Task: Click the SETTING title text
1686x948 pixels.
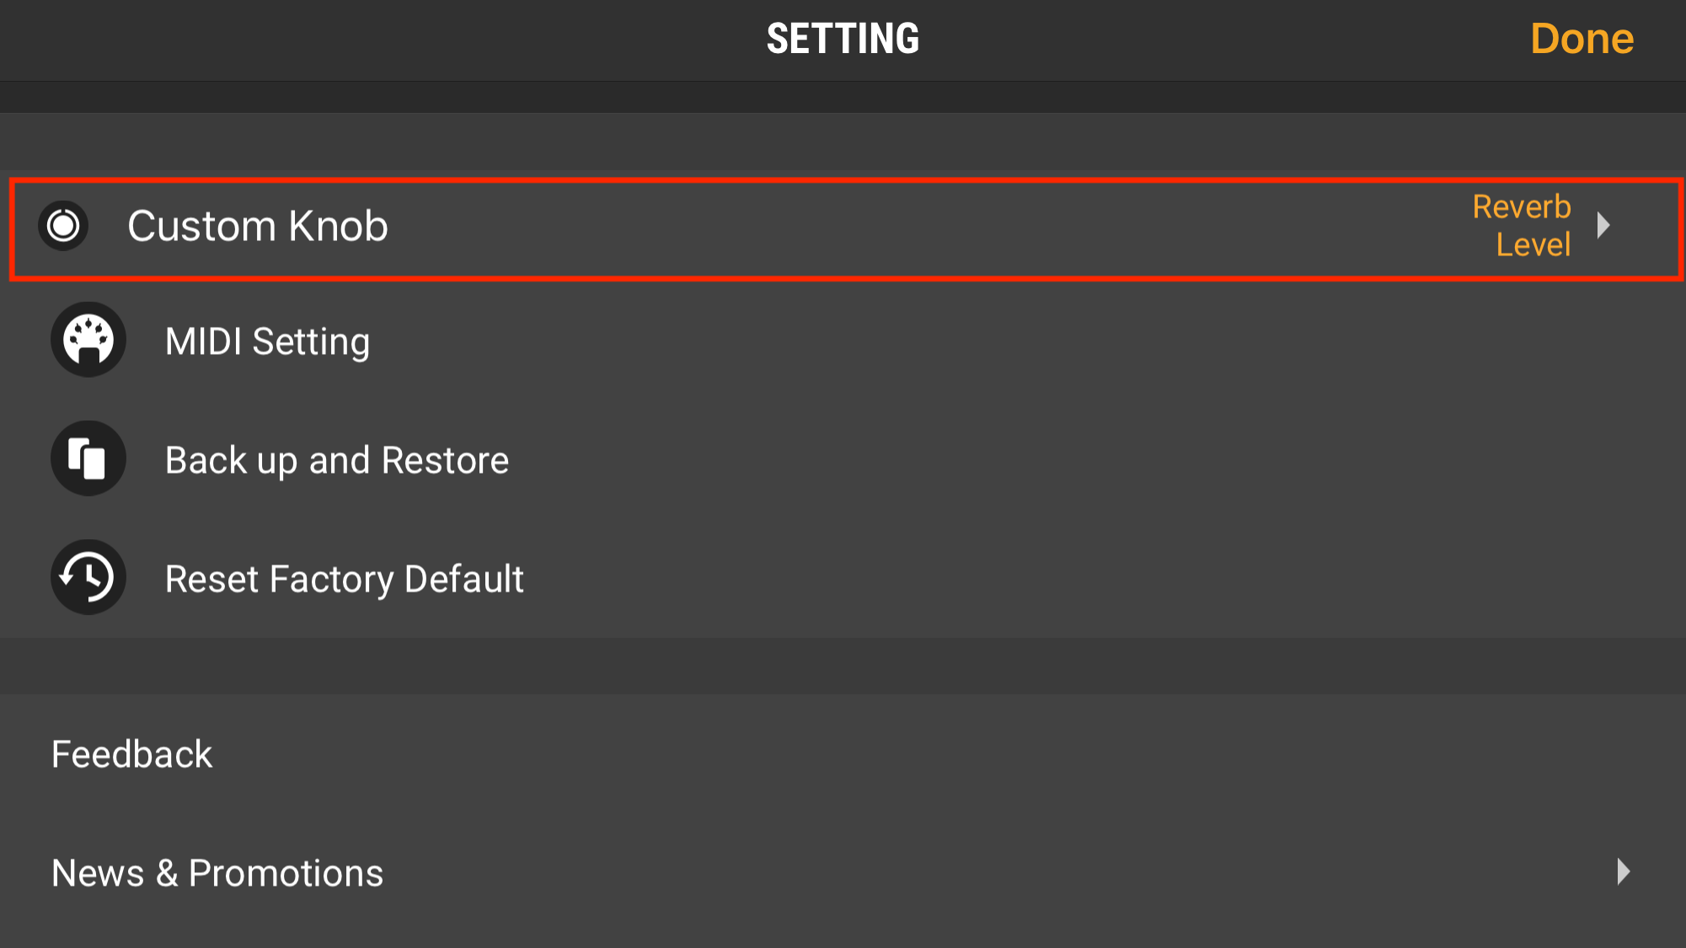Action: [843, 39]
